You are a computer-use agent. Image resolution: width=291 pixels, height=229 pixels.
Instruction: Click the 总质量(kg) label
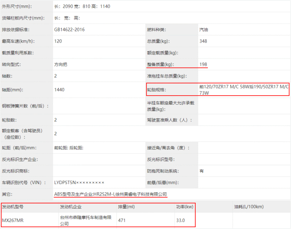[x=158, y=41]
